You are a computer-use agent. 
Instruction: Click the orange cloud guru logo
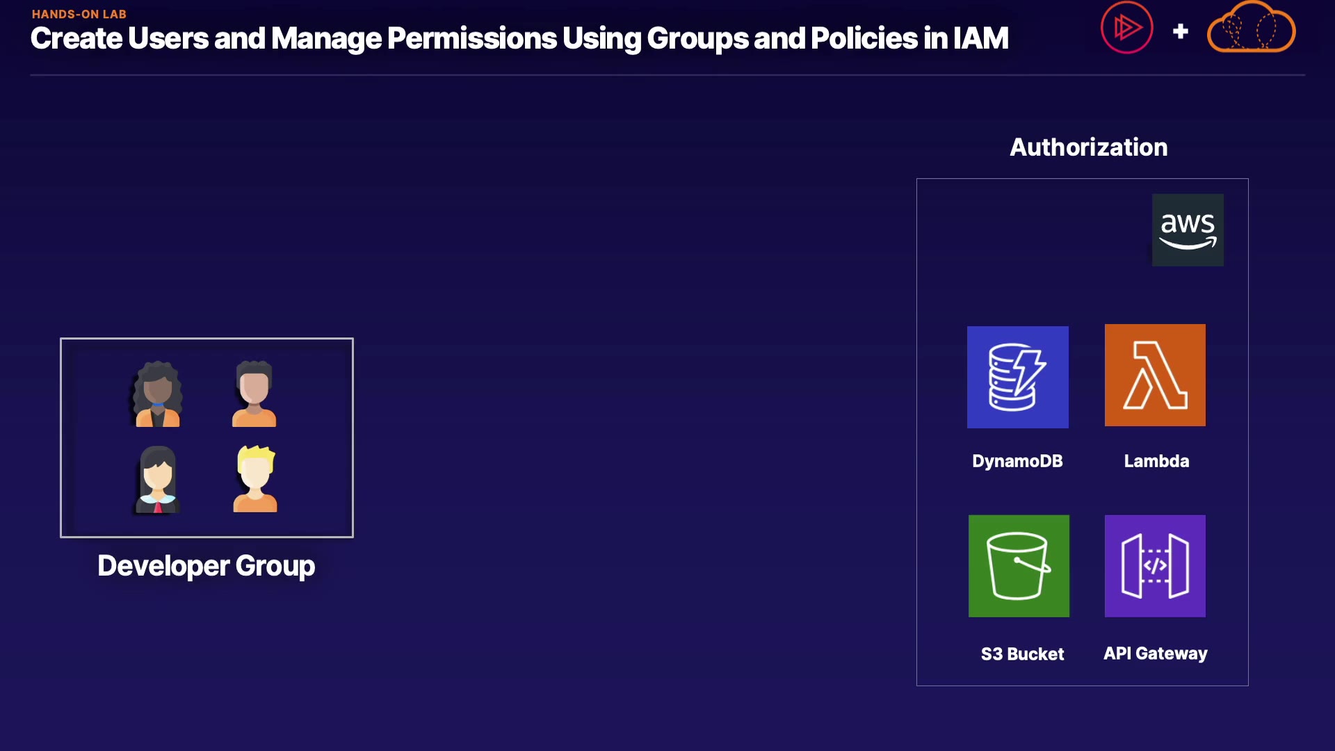tap(1251, 28)
